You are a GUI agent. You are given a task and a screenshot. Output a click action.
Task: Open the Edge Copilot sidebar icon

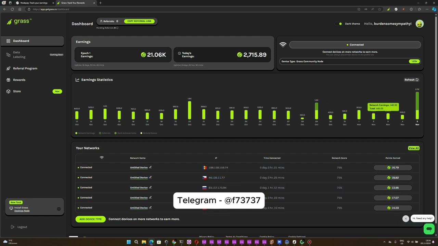[x=434, y=9]
